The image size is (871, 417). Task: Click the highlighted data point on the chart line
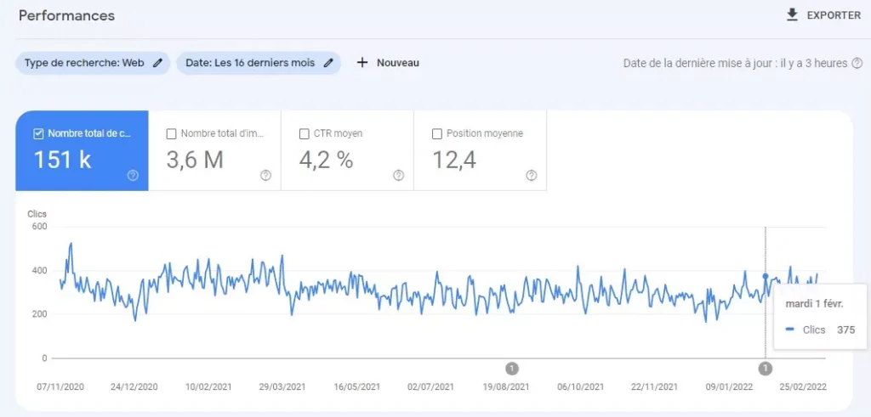[766, 276]
